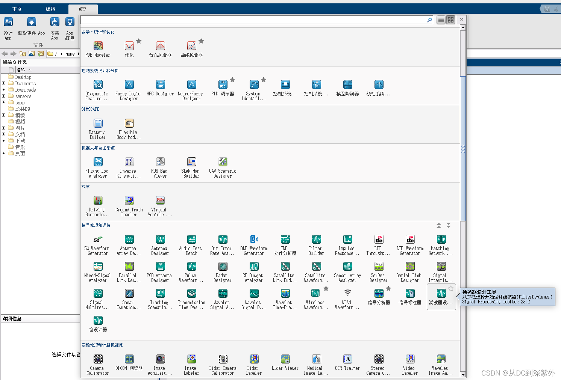Switch to the 绘图 tab
The image size is (561, 380).
50,9
